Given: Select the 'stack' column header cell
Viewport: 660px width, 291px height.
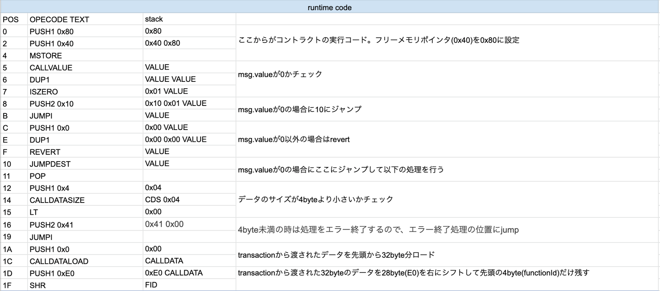Looking at the screenshot, I should [189, 19].
